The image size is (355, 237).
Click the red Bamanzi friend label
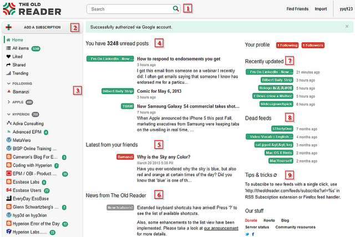point(125,157)
